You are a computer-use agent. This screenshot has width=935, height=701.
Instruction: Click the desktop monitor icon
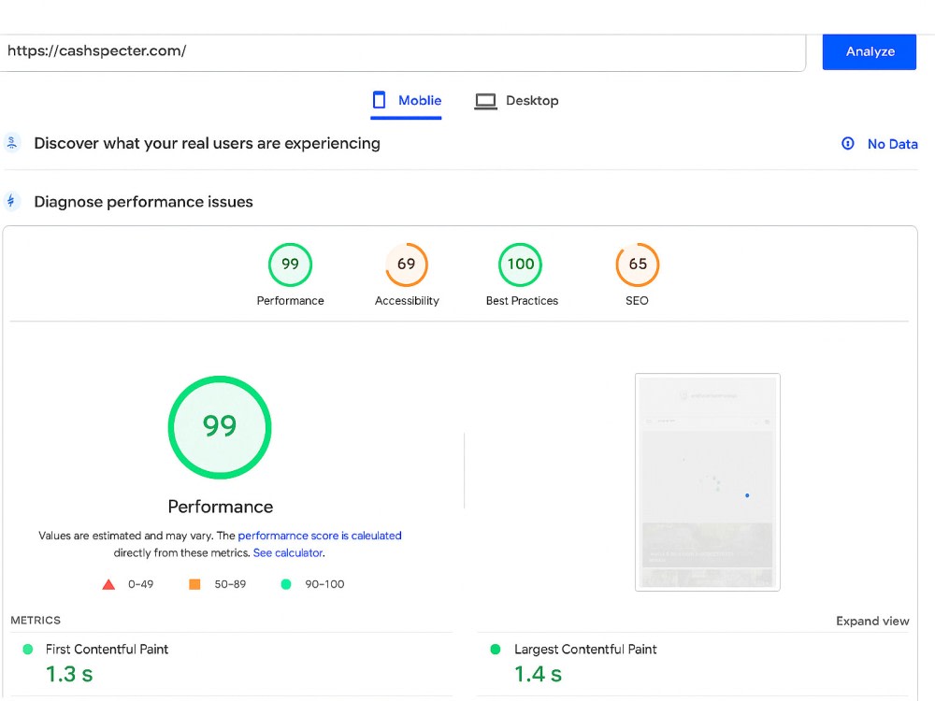point(485,101)
